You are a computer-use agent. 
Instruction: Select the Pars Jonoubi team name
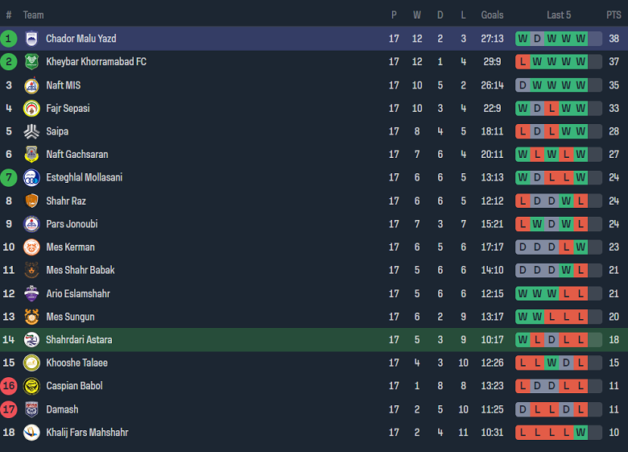[x=72, y=224]
